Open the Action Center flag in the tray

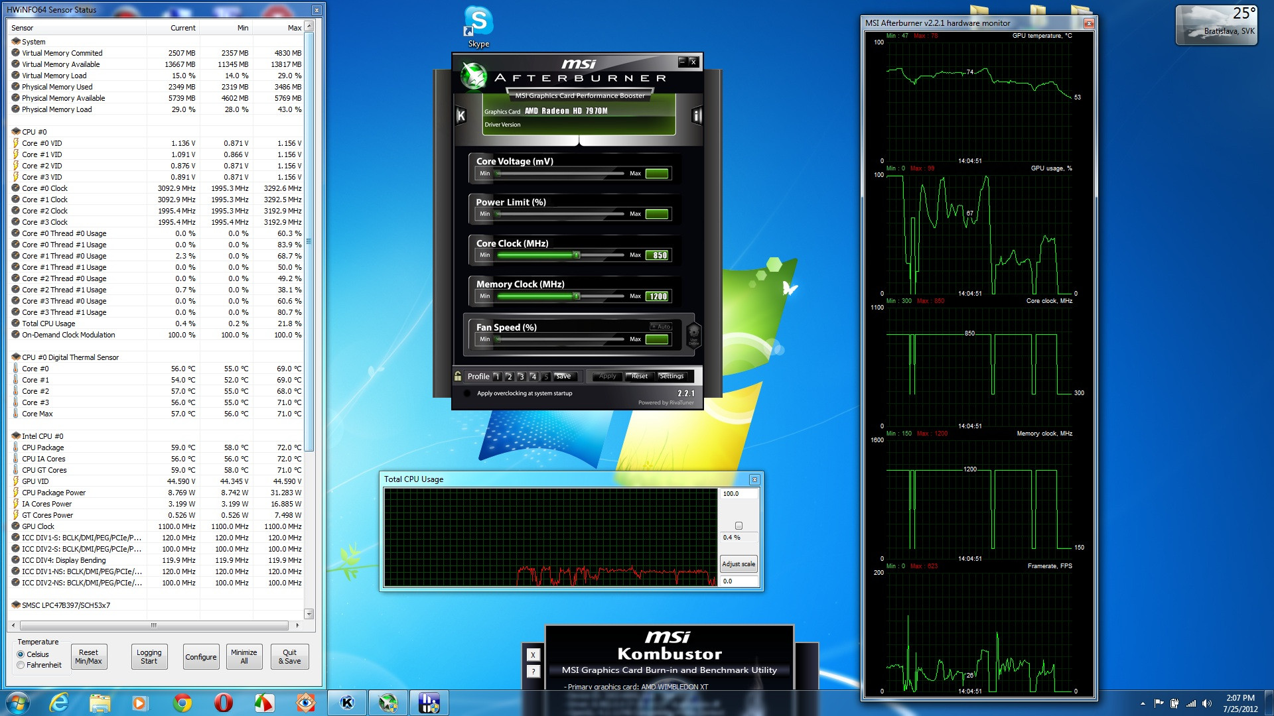coord(1159,703)
